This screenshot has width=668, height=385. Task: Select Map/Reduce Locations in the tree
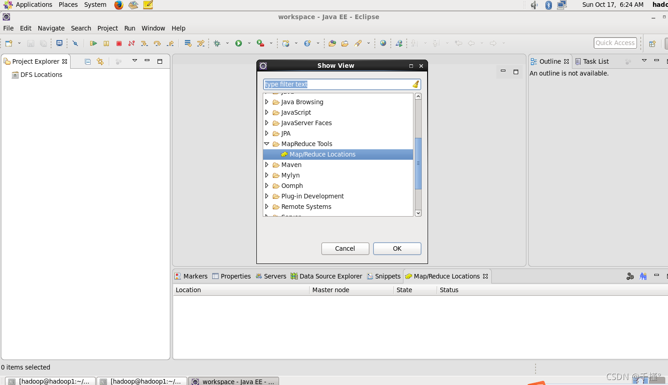[x=322, y=154]
